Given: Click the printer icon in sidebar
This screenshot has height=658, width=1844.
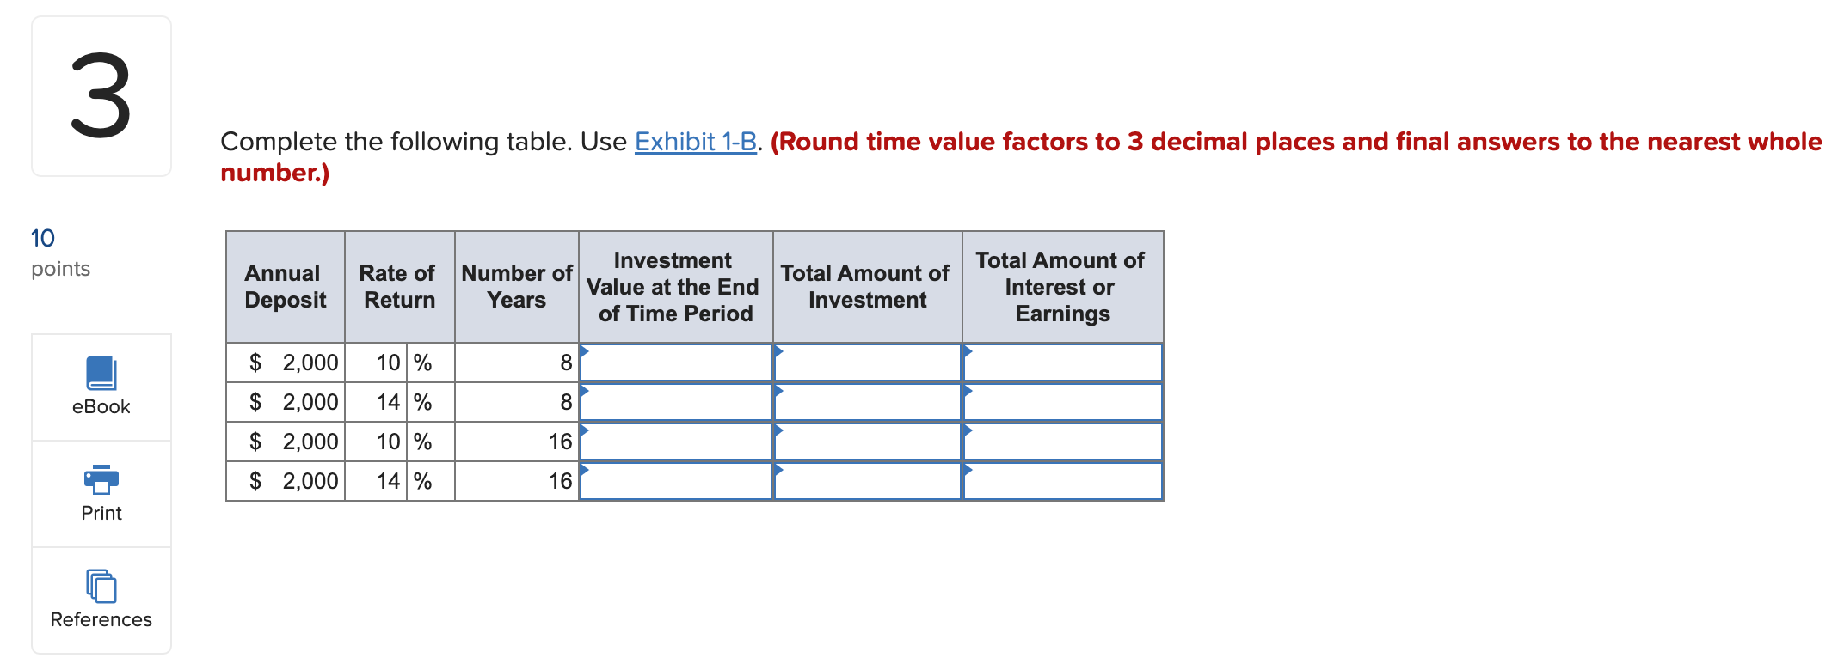Looking at the screenshot, I should point(101,479).
